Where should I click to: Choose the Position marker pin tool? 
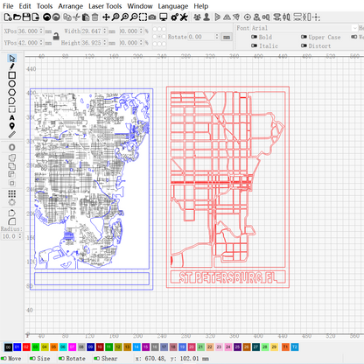pyautogui.click(x=11, y=126)
